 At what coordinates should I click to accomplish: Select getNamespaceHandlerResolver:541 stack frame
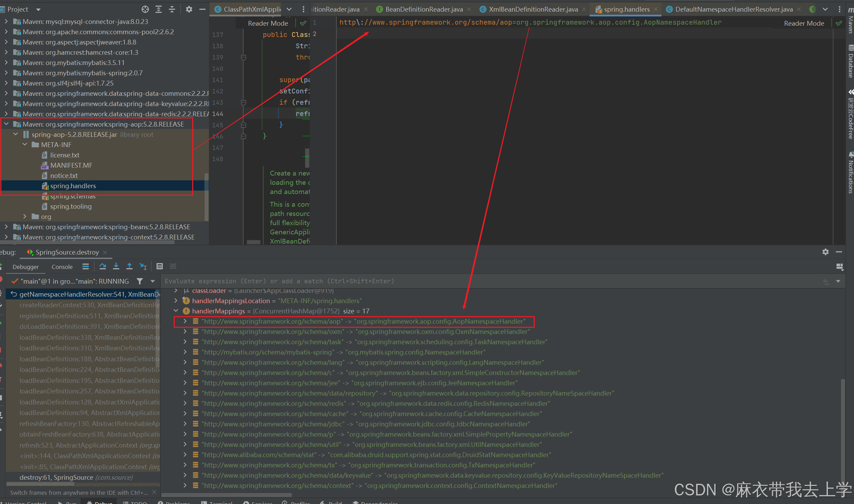(x=83, y=294)
